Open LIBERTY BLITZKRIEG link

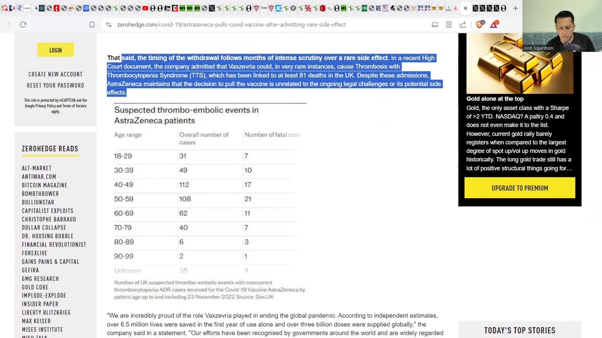click(46, 312)
